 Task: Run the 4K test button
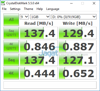click(11, 73)
